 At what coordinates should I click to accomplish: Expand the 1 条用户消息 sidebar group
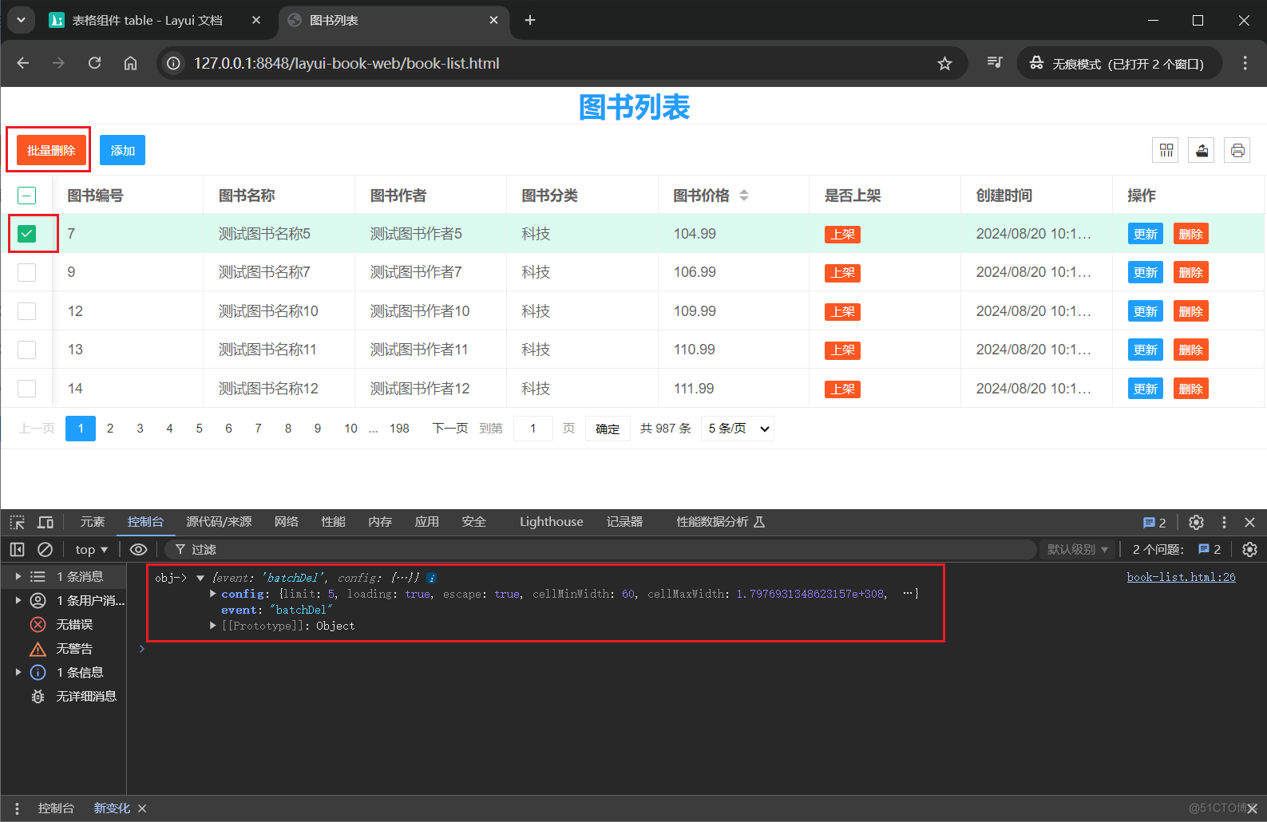tap(18, 600)
